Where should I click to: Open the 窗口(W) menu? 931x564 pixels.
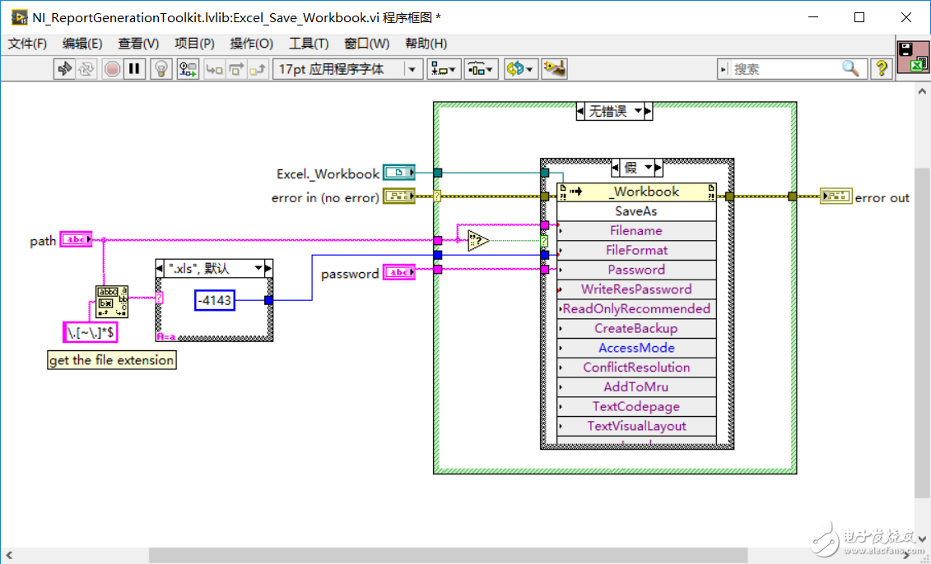click(367, 44)
